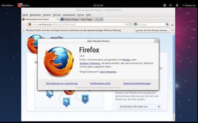
Task: Click the volume speaker icon
Action: pyautogui.click(x=171, y=5)
